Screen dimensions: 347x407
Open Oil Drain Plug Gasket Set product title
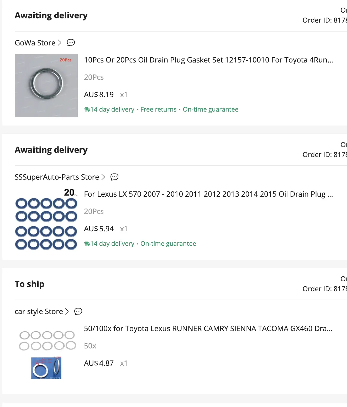208,60
